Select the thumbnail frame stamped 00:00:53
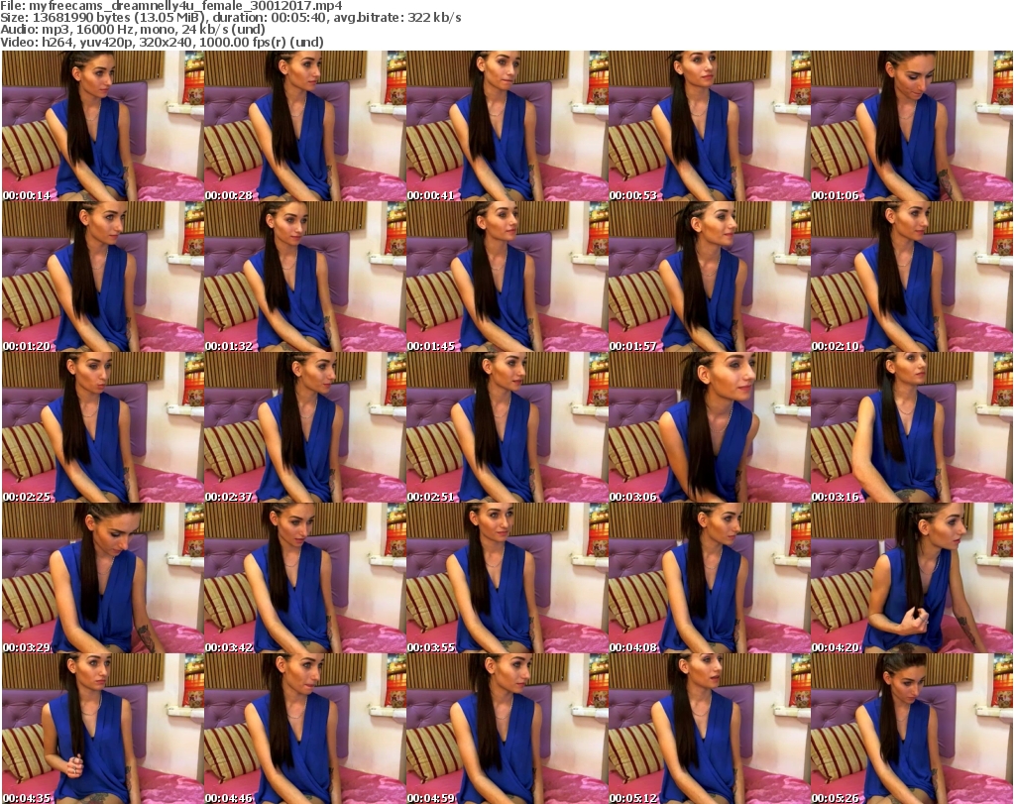 click(x=709, y=126)
